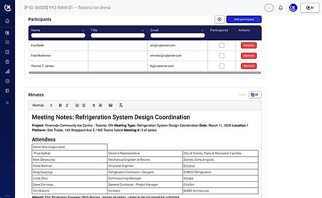Open the user profile avatar
322x198 pixels.
293,8
